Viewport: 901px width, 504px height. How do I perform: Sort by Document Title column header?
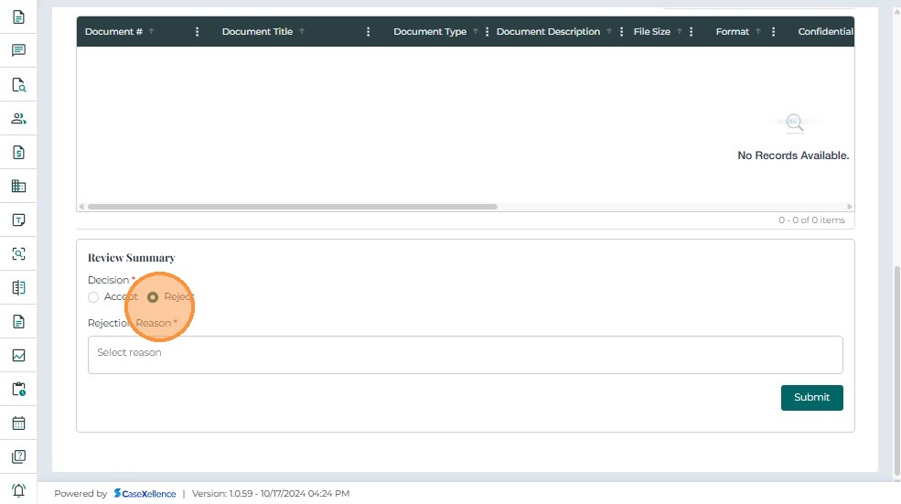(x=257, y=32)
